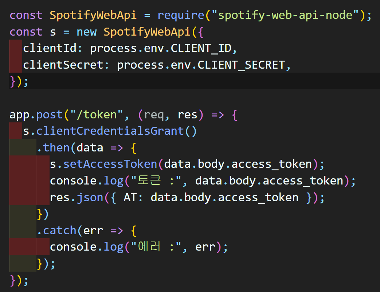Click the err parameter in catch callback
380x292 pixels.
(93, 231)
